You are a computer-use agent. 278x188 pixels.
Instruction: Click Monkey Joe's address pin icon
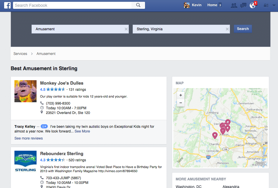[x=42, y=112]
